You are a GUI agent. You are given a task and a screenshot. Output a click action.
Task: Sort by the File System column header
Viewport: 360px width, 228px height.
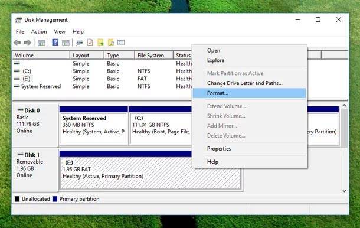point(153,56)
